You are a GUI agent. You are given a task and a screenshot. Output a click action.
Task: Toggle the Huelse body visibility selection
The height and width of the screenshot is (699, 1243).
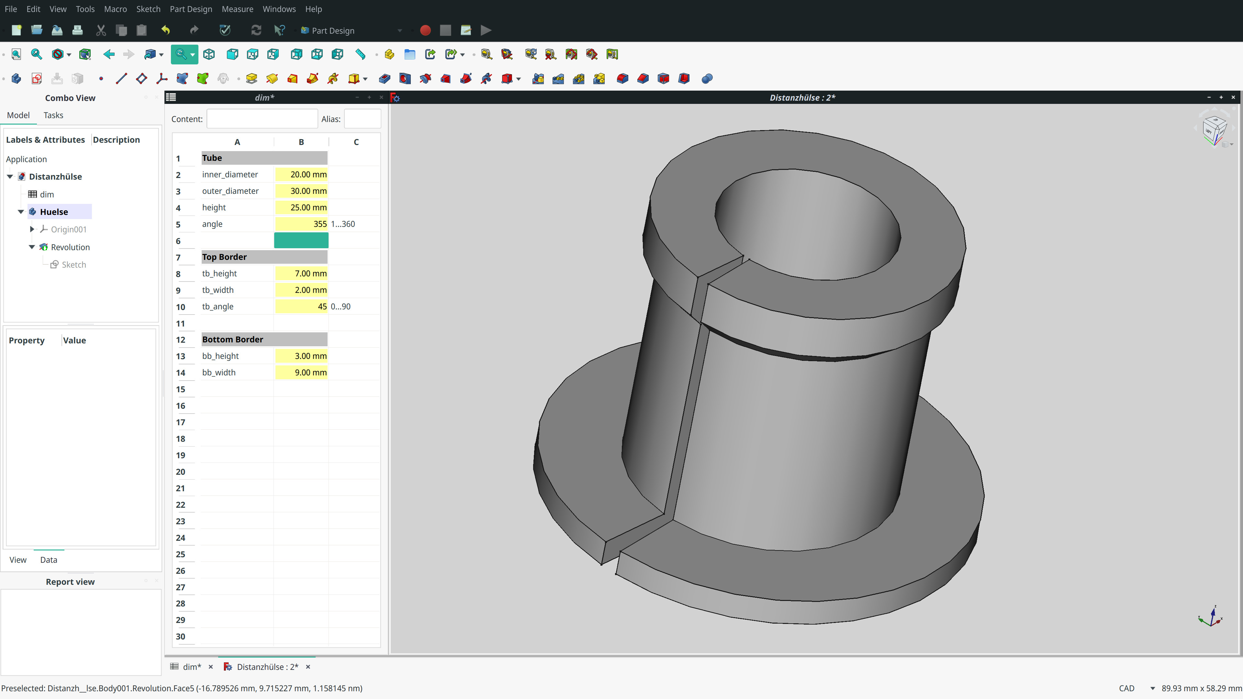(x=54, y=212)
